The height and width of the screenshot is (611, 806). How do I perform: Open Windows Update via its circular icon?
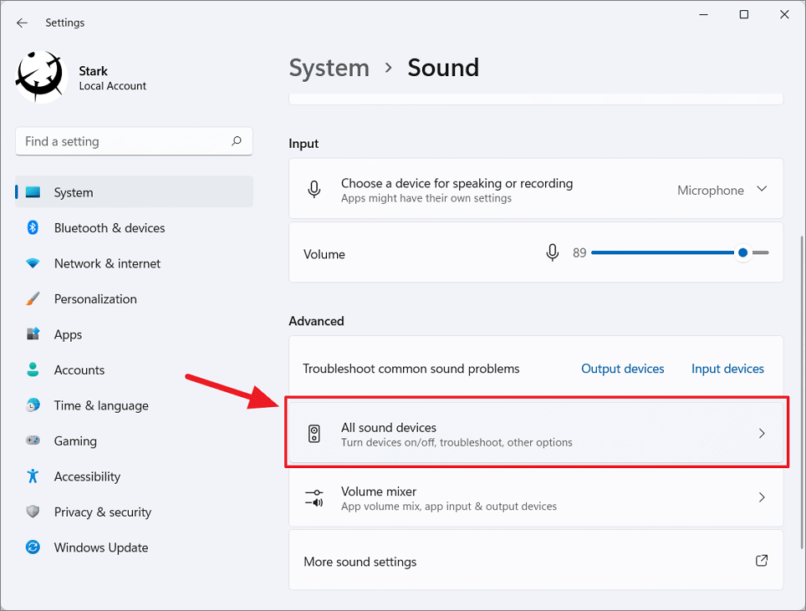pyautogui.click(x=32, y=547)
